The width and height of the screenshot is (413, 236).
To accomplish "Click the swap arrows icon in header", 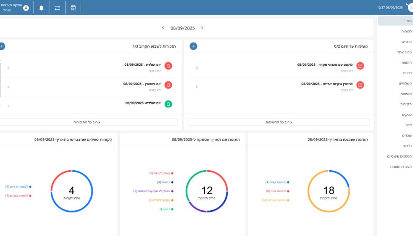I will coord(57,8).
